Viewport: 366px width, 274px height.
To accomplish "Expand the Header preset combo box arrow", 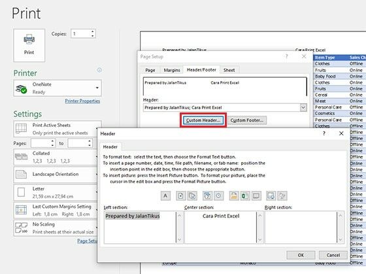I will pos(303,108).
